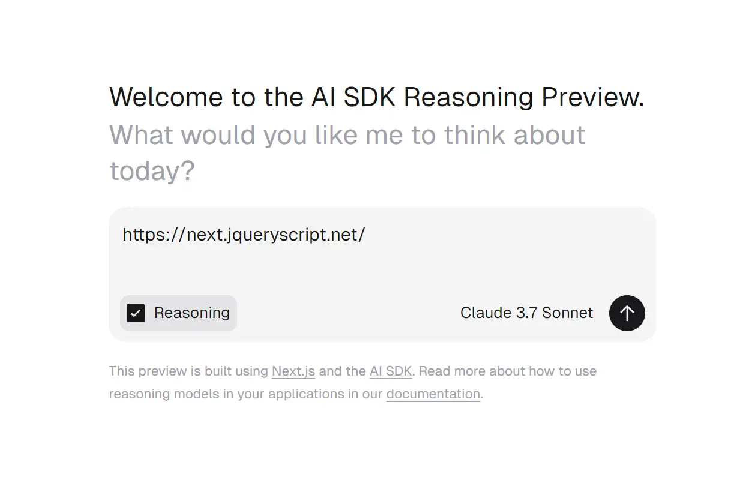Click the black checkmark icon beside Reasoning

(136, 313)
